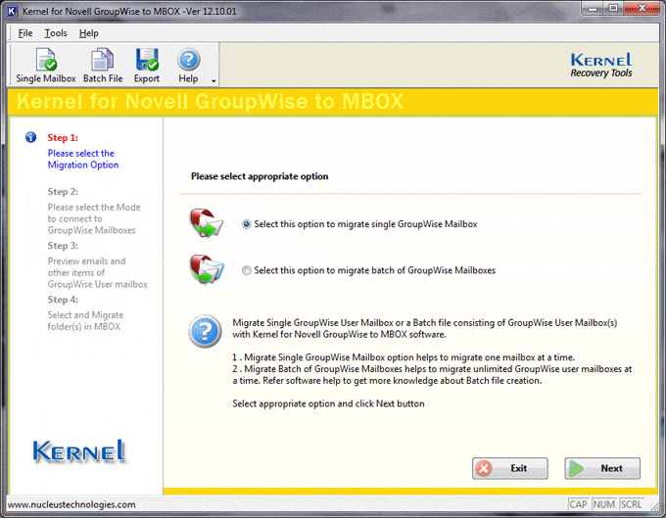Click the Exit button
The image size is (666, 519).
(x=509, y=468)
